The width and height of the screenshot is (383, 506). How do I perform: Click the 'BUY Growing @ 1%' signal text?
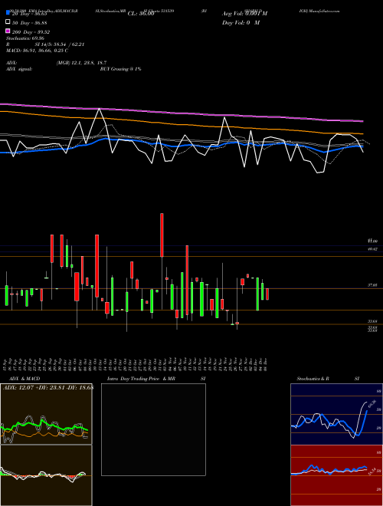point(120,69)
